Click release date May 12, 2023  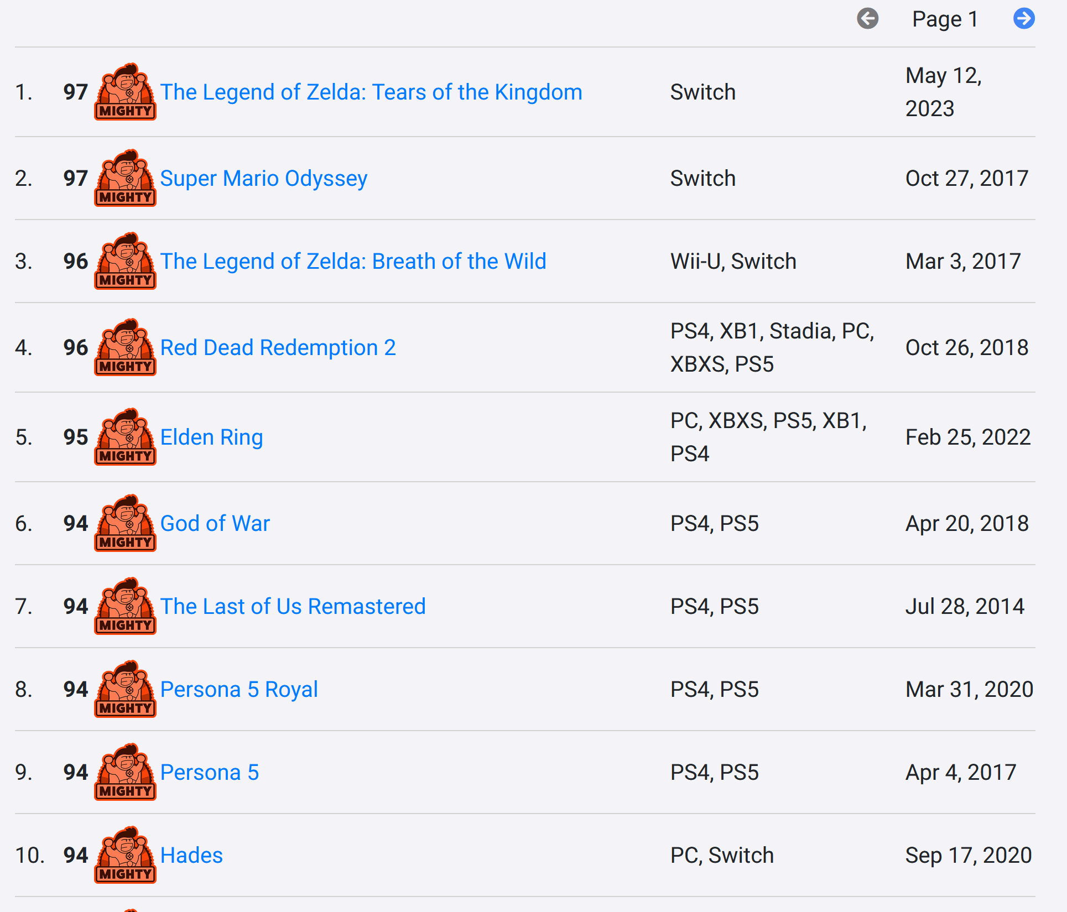(944, 92)
